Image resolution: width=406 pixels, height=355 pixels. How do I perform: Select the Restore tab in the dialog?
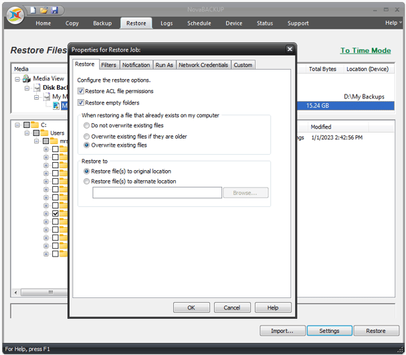coord(85,64)
